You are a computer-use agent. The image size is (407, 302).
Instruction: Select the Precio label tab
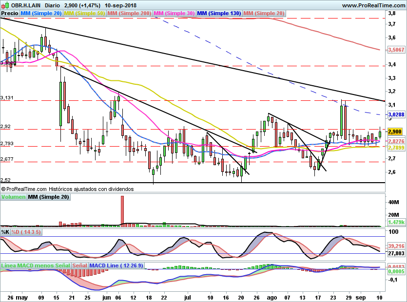tap(10, 14)
